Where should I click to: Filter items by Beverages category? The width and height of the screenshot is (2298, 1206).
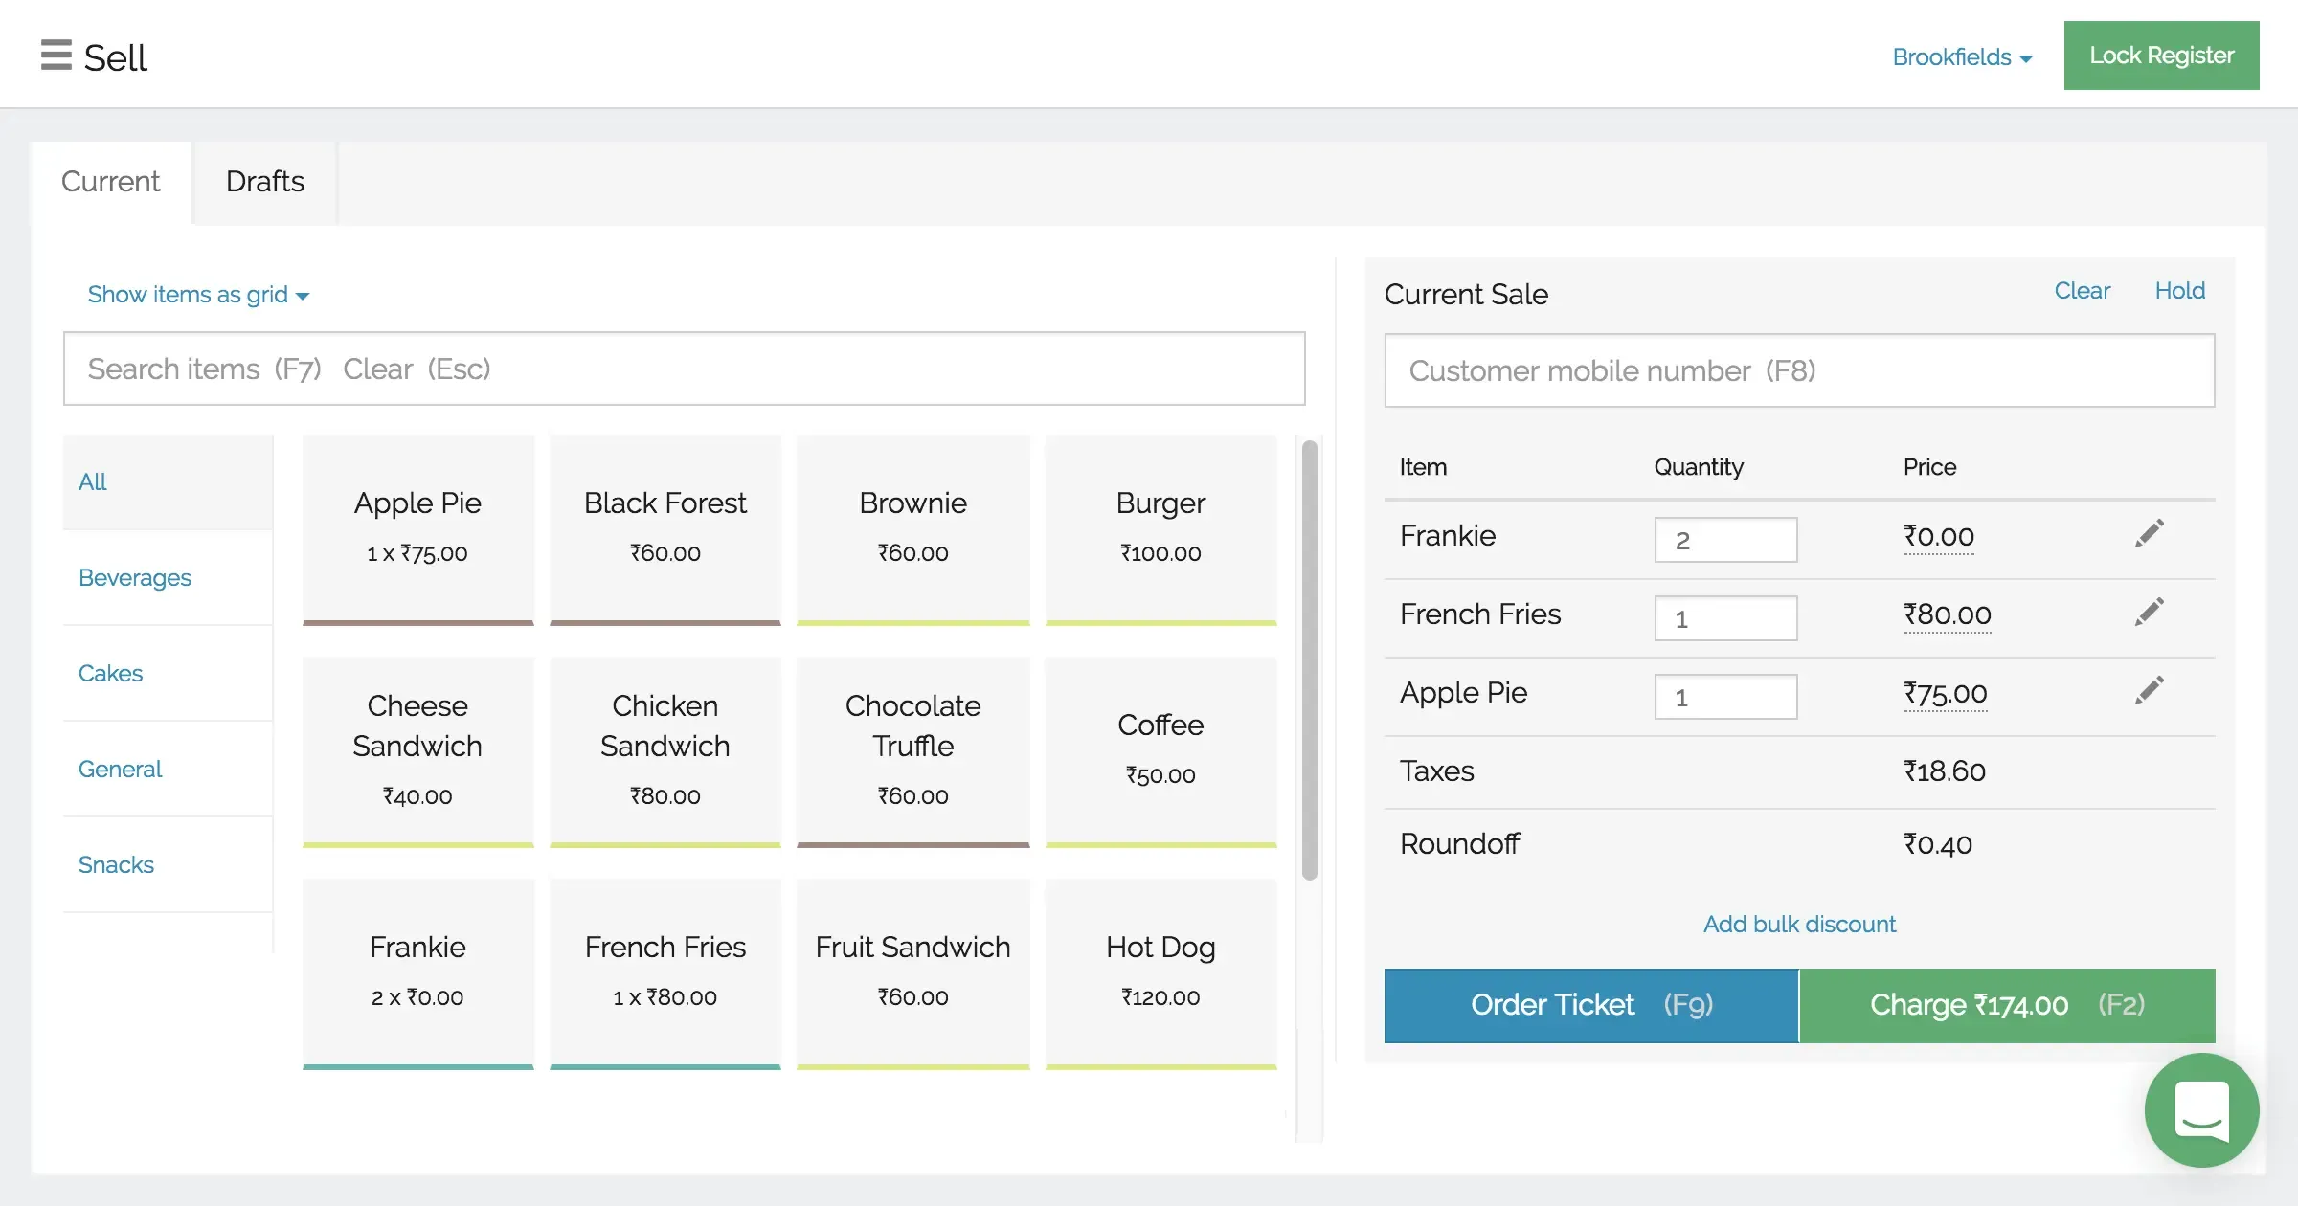tap(134, 577)
